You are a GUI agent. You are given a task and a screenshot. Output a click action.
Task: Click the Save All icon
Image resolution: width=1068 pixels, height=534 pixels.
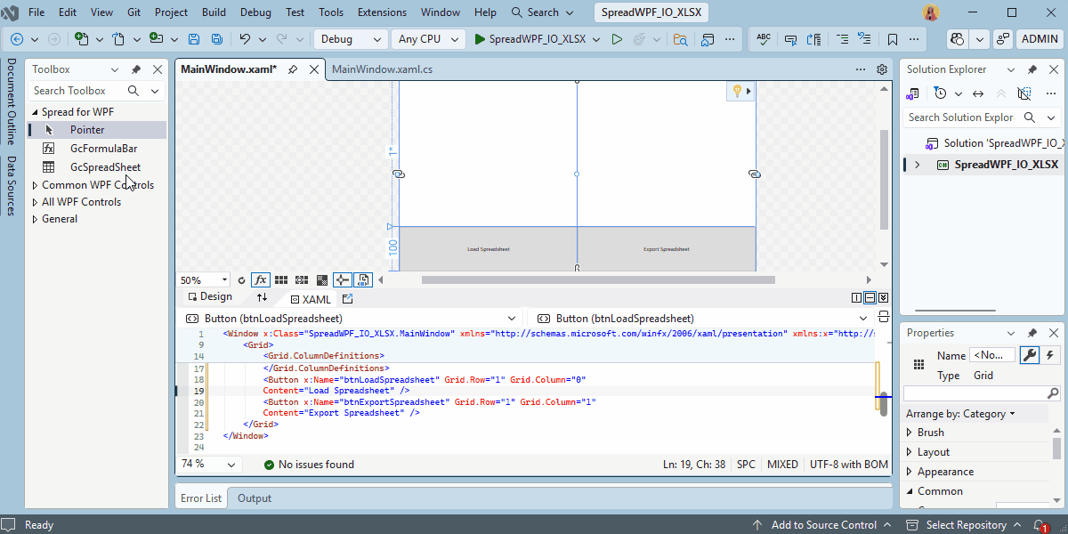(217, 39)
